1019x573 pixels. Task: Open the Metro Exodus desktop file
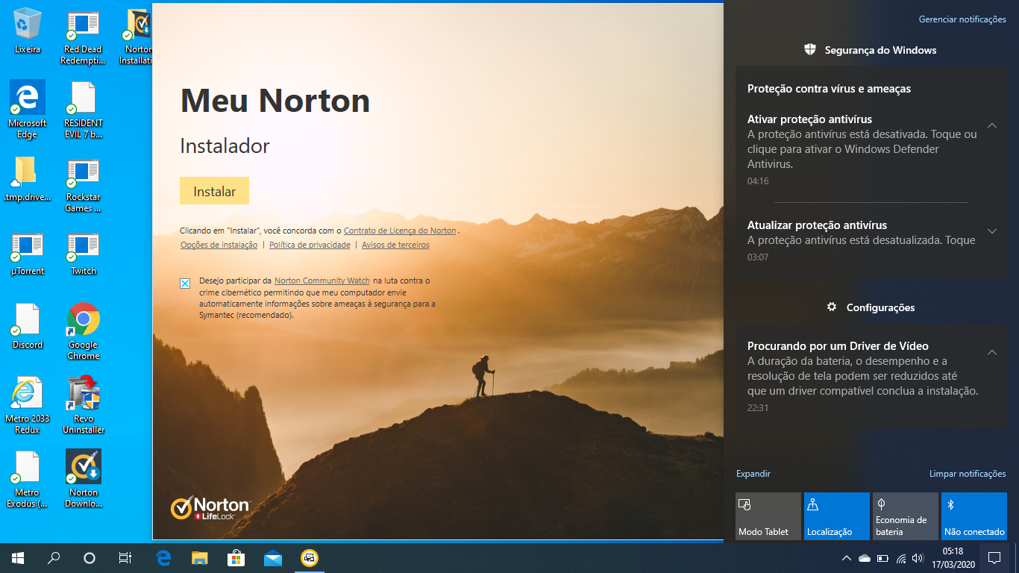point(28,479)
